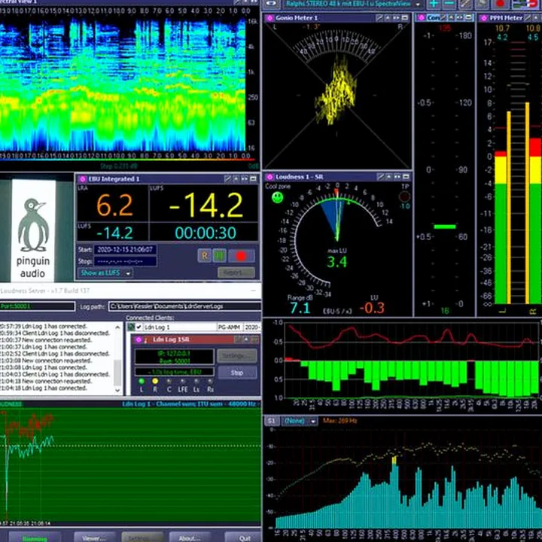Click the R reset button in EBU Integrated
This screenshot has width=542, height=542.
pyautogui.click(x=204, y=256)
